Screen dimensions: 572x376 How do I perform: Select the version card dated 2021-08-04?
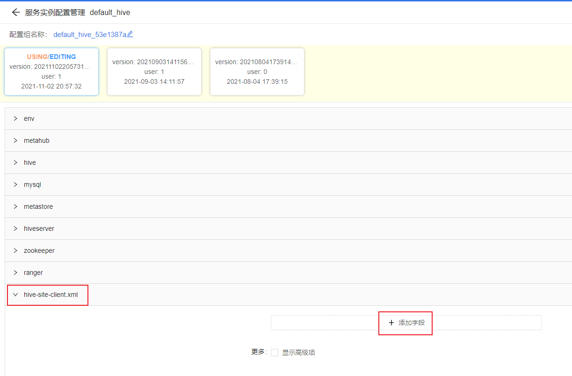click(257, 71)
